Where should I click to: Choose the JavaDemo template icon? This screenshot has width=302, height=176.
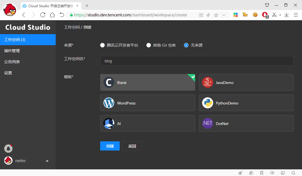pyautogui.click(x=208, y=83)
